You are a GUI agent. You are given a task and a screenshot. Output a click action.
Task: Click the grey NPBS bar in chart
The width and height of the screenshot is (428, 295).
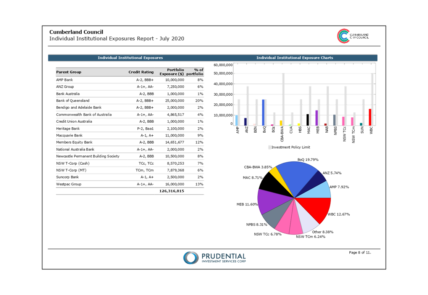point(334,120)
